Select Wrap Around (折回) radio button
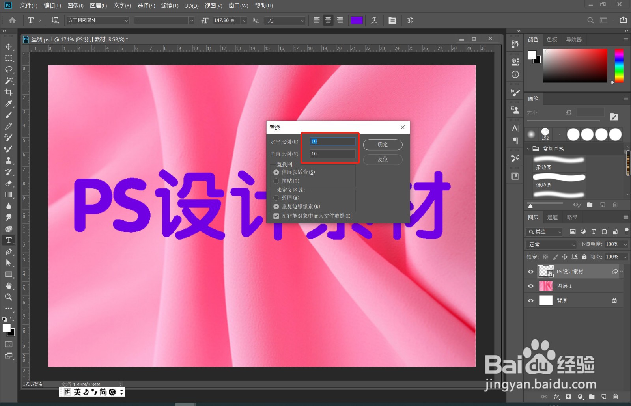631x406 pixels. pyautogui.click(x=276, y=197)
